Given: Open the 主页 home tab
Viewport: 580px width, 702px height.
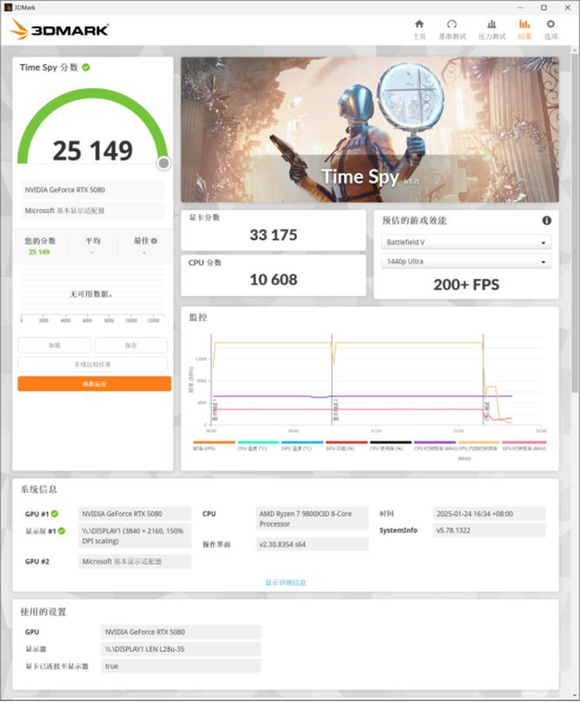Looking at the screenshot, I should click(x=419, y=29).
